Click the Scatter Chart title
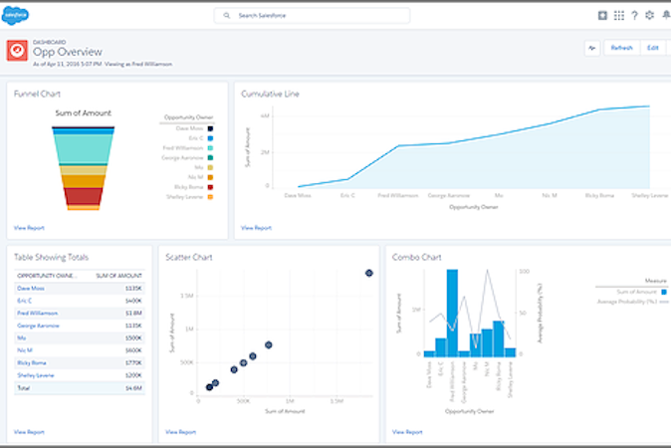 [x=189, y=257]
